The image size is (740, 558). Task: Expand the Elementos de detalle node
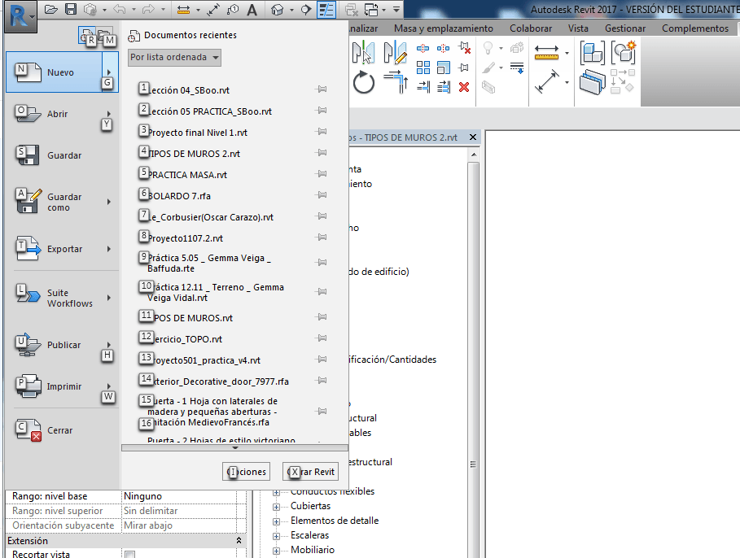277,521
